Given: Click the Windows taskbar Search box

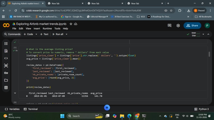Looking at the screenshot, I should point(85,116).
